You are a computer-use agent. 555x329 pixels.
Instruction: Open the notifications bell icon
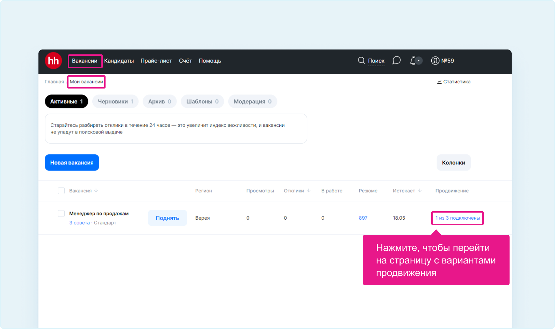coord(413,61)
